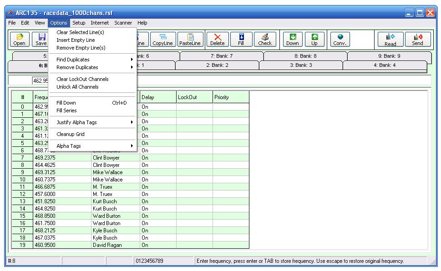The height and width of the screenshot is (271, 441).
Task: Select frequency cell 464.4625
Action: click(x=62, y=165)
